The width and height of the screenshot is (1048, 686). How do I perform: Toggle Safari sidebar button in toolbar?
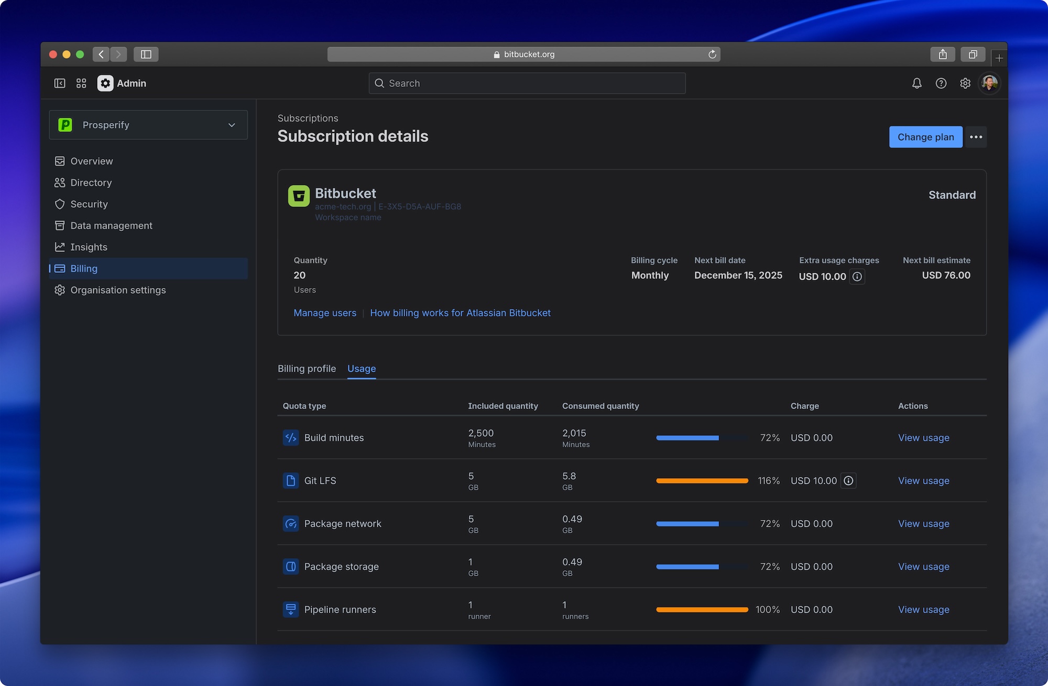pyautogui.click(x=146, y=54)
